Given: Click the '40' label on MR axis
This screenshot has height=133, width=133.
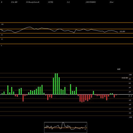Looking at the screenshot, I should point(130,88).
